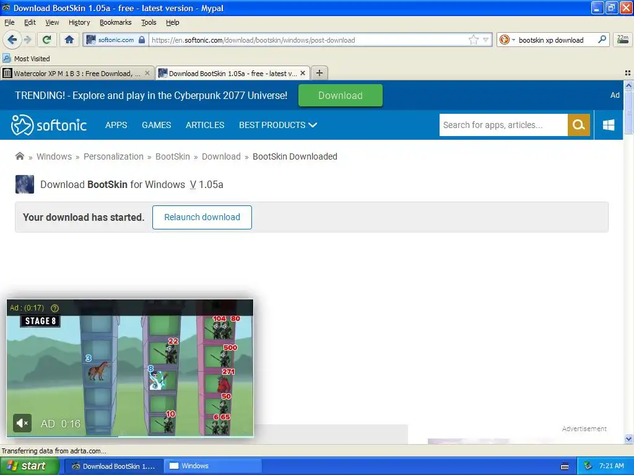
Task: Open the Windows breadcrumb link
Action: (x=54, y=156)
